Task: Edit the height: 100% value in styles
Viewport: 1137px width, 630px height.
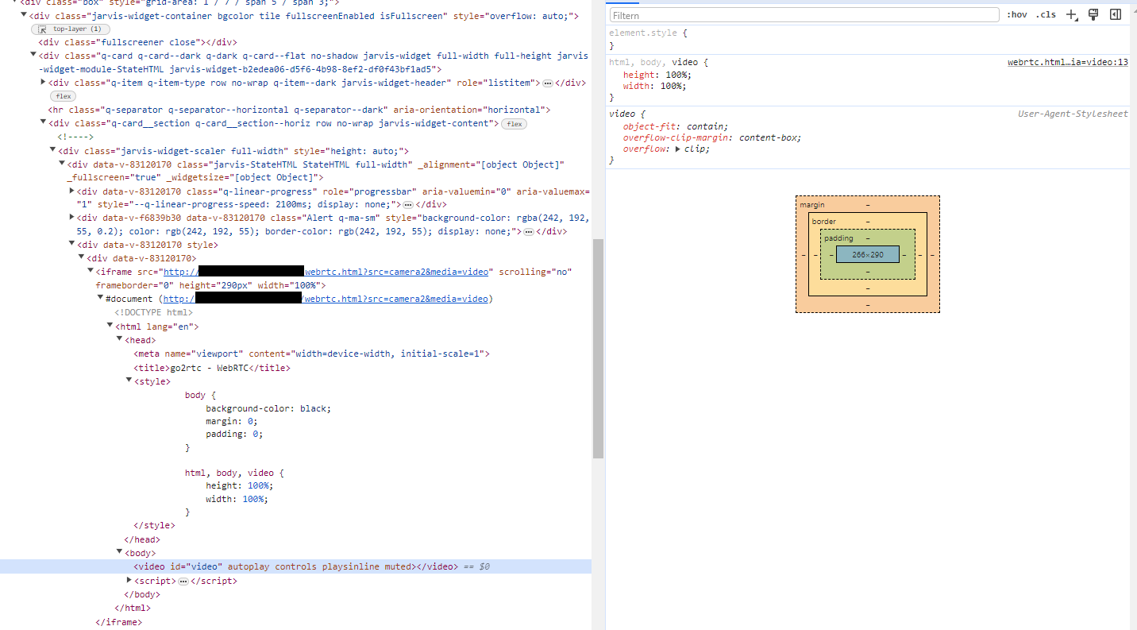Action: [x=676, y=75]
